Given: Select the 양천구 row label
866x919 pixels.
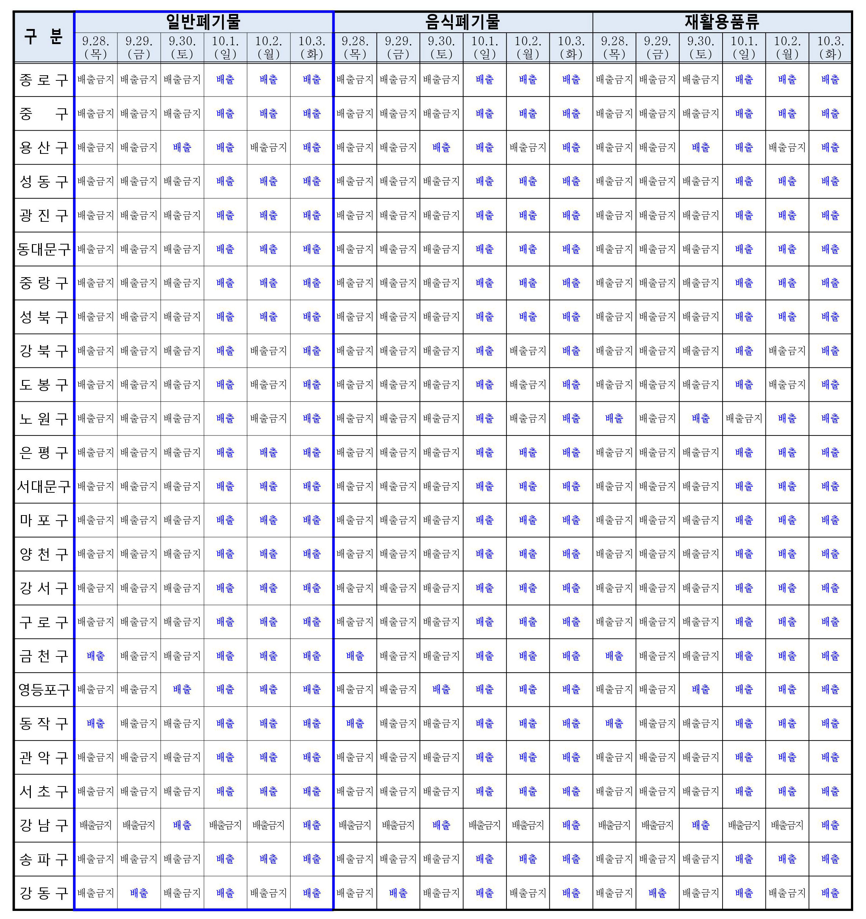Looking at the screenshot, I should tap(44, 554).
